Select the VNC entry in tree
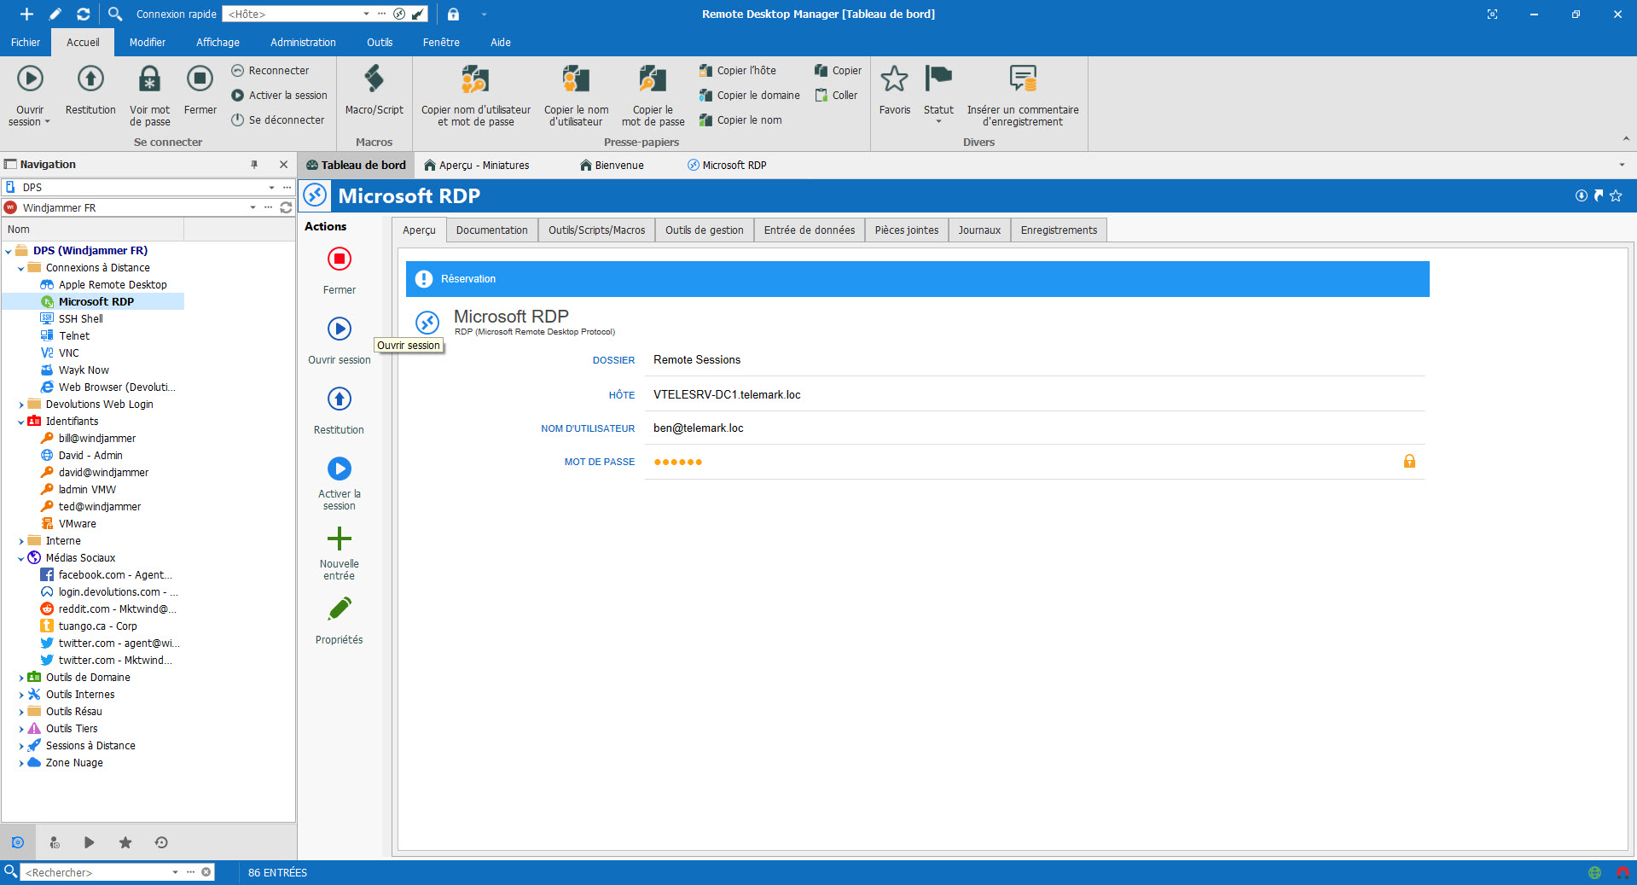Screen dimensions: 1637x885 68,353
